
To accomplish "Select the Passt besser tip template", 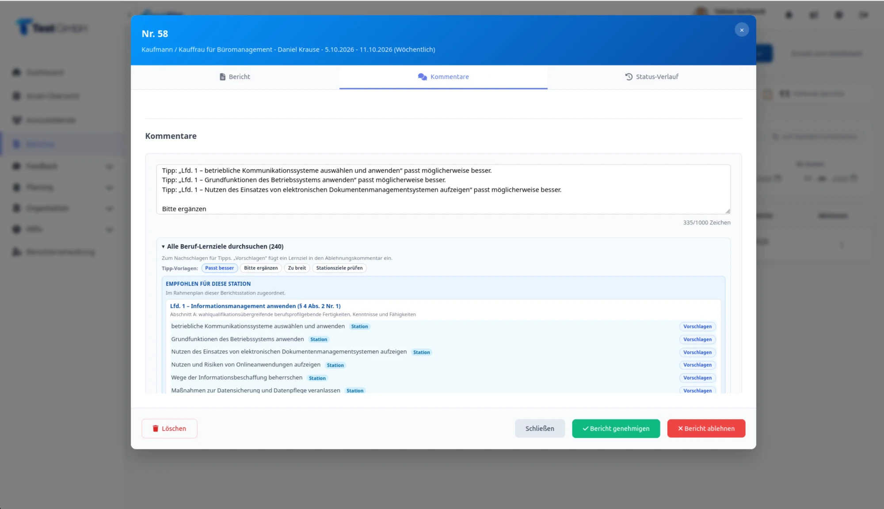I will coord(220,268).
